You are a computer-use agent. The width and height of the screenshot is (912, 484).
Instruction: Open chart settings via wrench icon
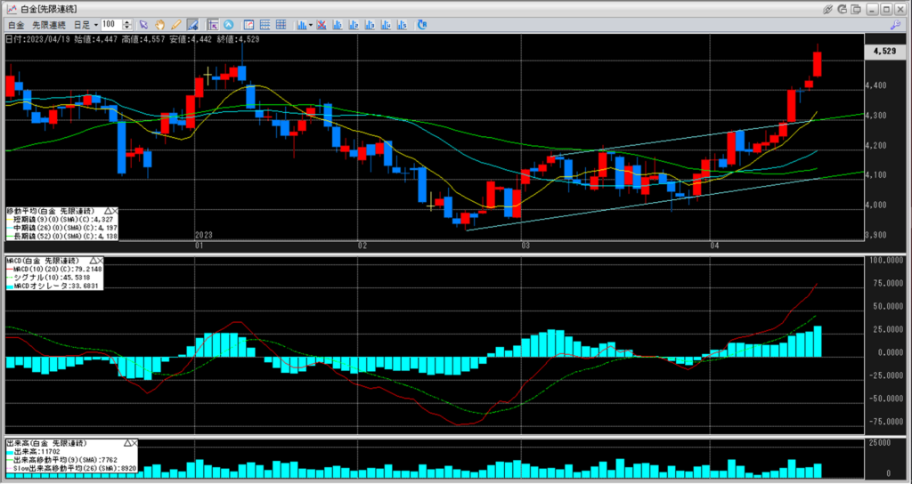point(896,25)
